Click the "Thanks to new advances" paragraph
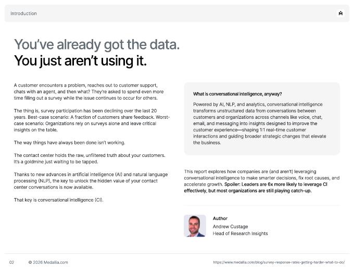This screenshot has height=271, width=354. coord(91,181)
